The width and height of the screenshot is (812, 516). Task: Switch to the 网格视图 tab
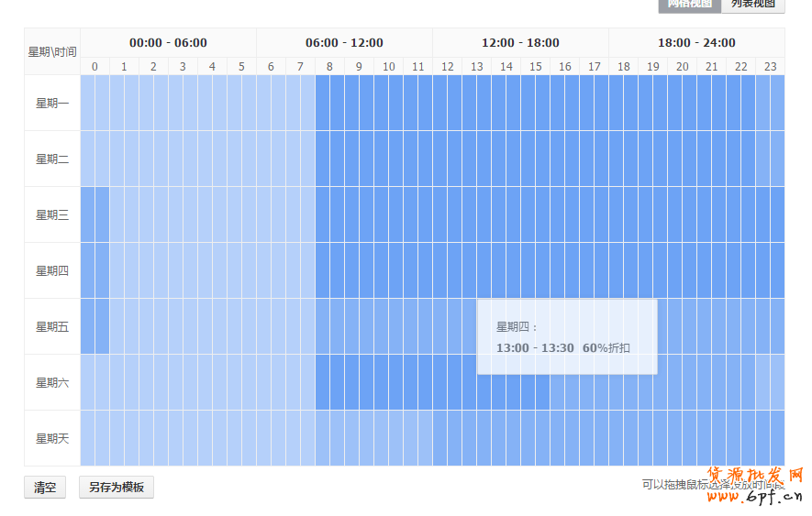pyautogui.click(x=689, y=5)
